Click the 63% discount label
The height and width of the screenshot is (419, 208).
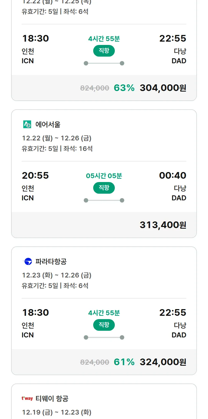[124, 88]
